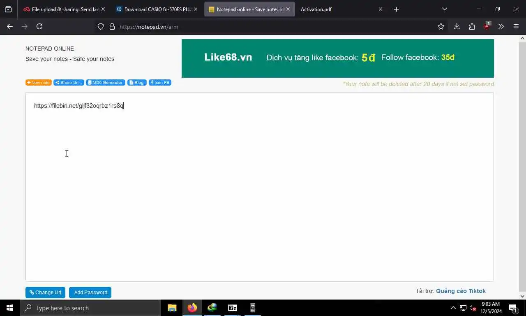The image size is (526, 316).
Task: Click the filebin.net URL text in note
Action: pyautogui.click(x=78, y=106)
